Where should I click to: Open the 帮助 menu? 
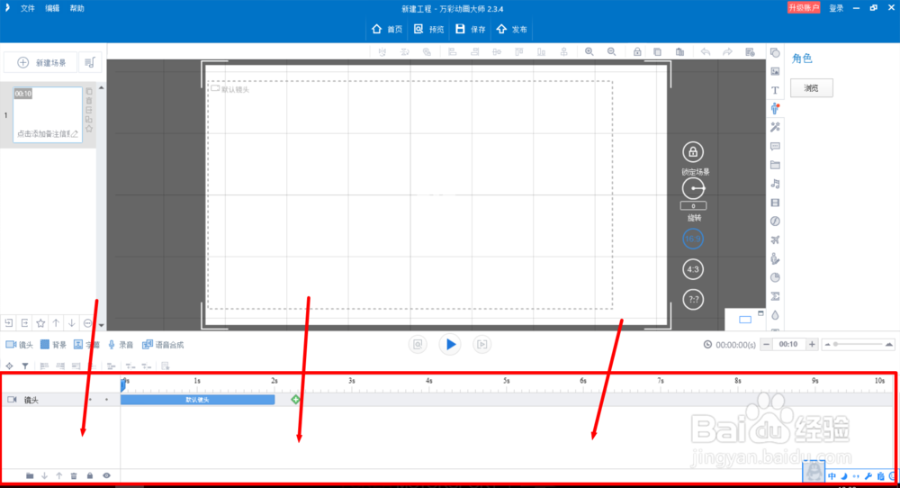(x=76, y=9)
